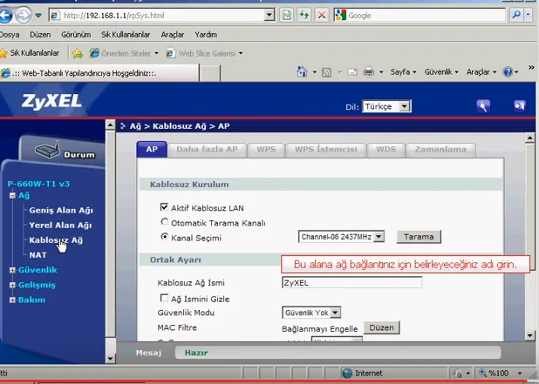Expand the Gelişmiş tree node
The height and width of the screenshot is (384, 539).
pyautogui.click(x=13, y=285)
